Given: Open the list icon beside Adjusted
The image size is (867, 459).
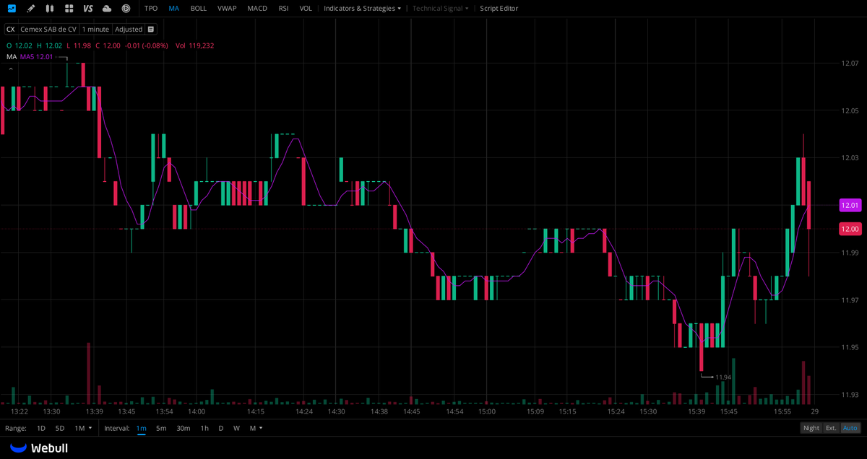Looking at the screenshot, I should 150,30.
